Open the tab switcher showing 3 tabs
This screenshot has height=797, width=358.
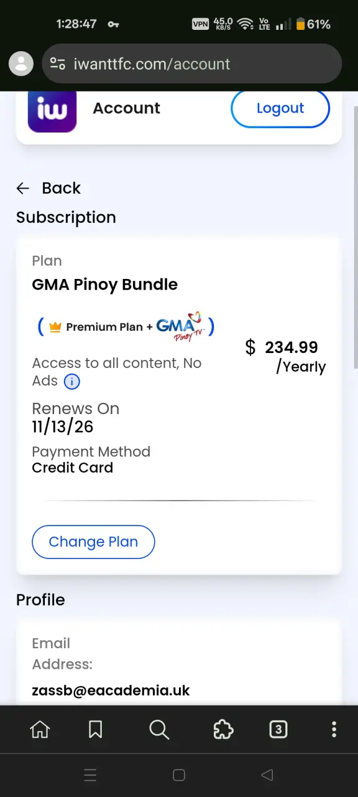click(278, 729)
